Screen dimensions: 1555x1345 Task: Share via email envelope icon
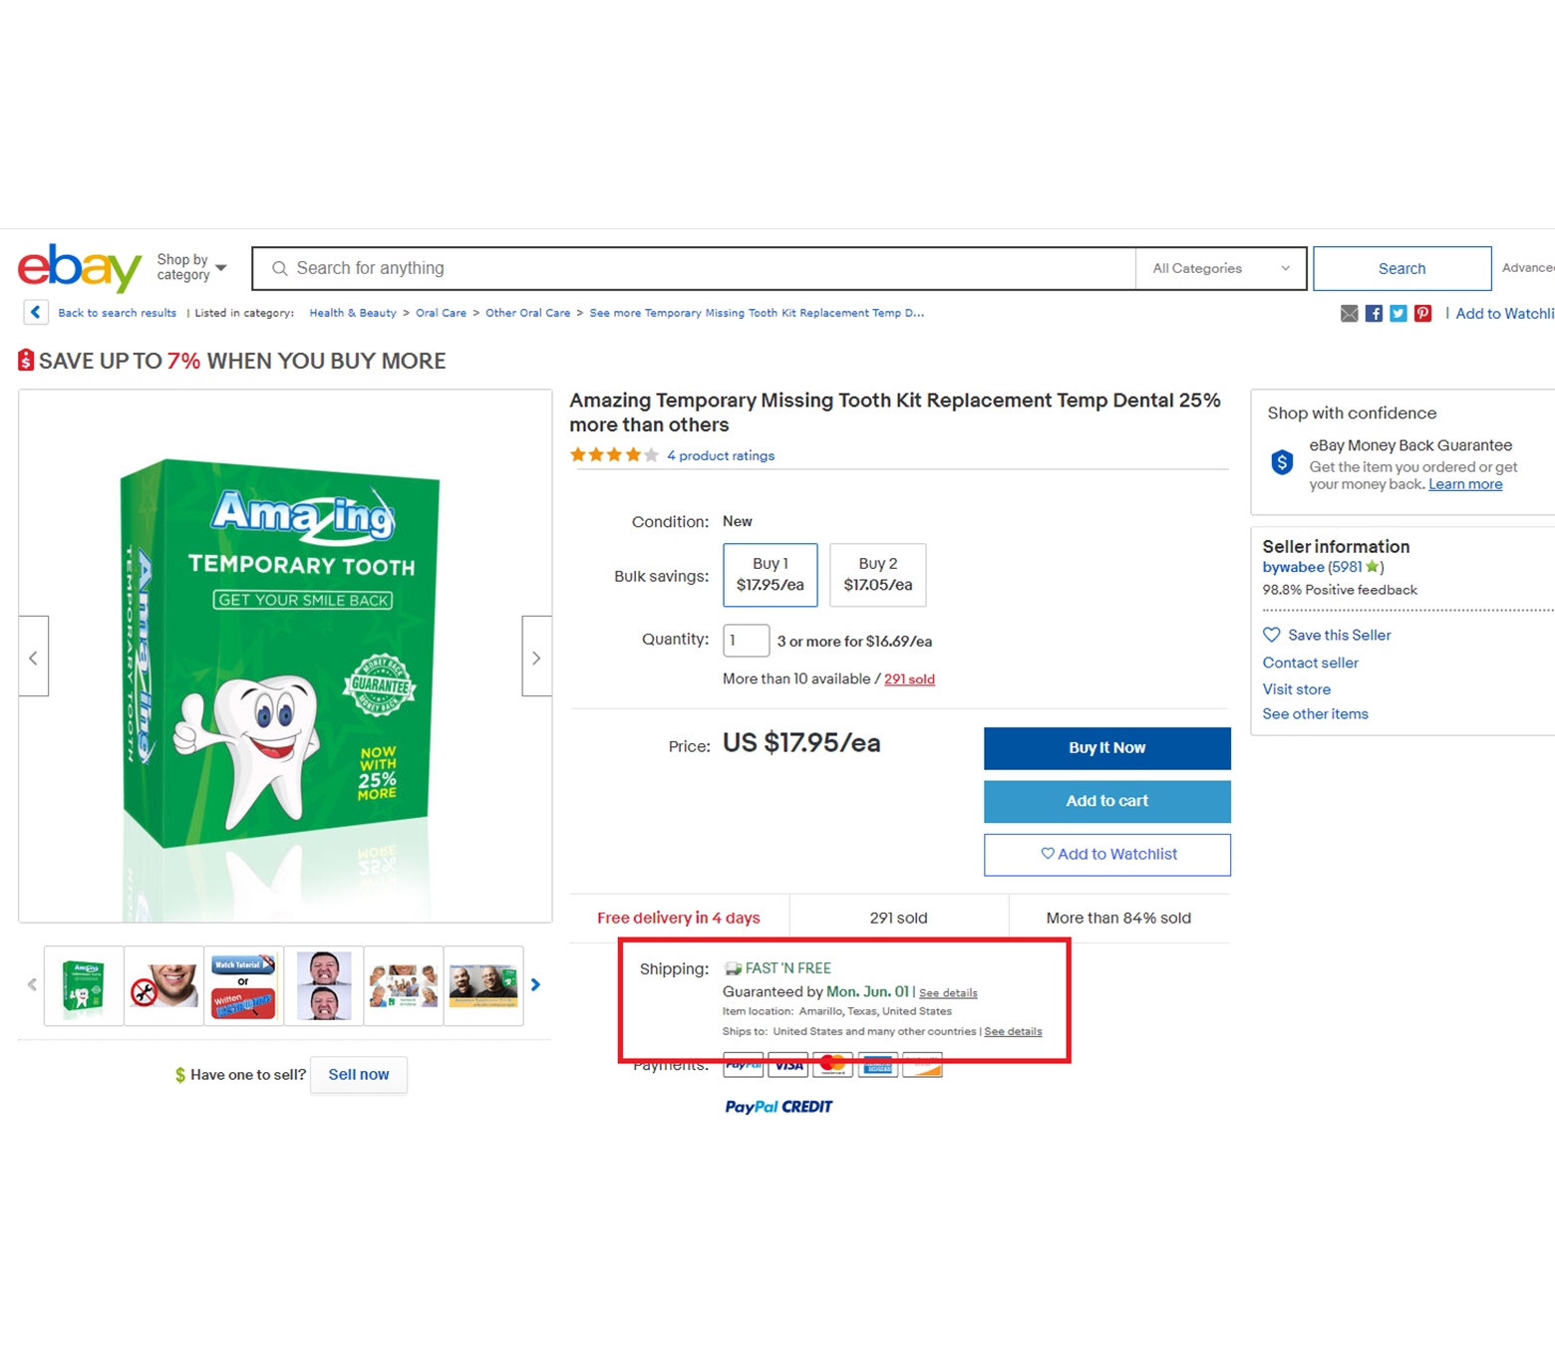[1350, 314]
